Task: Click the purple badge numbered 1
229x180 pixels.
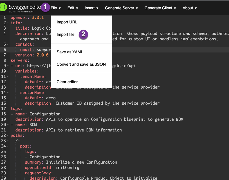Action: click(x=45, y=7)
